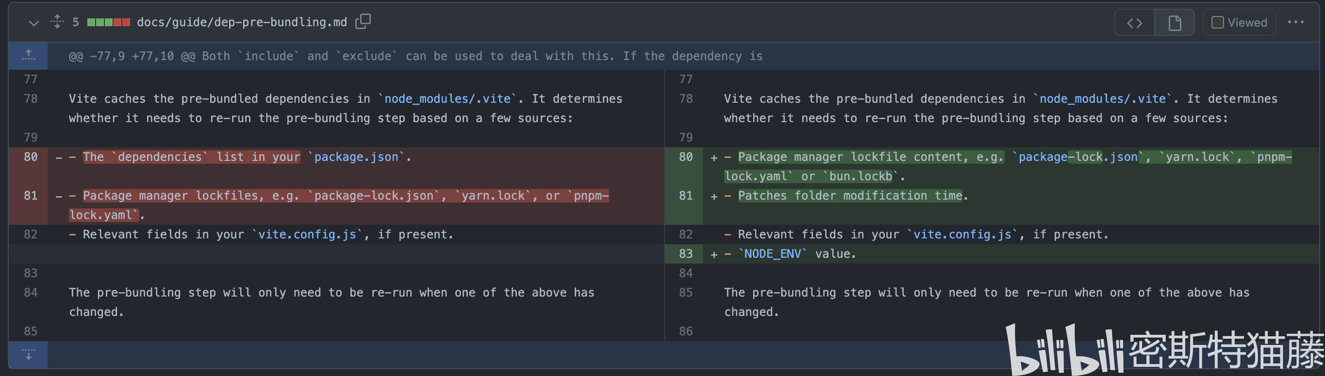Image resolution: width=1325 pixels, height=376 pixels.
Task: Click added line "`NODE_ENV` value."
Action: (x=797, y=254)
